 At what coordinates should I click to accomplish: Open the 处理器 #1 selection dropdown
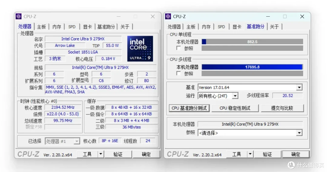(x=77, y=141)
